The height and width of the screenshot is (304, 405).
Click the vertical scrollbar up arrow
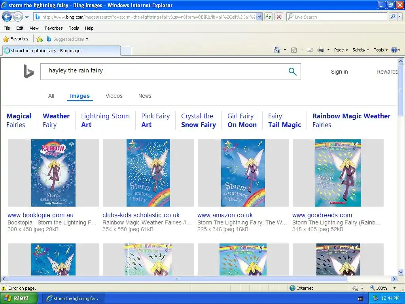click(401, 61)
